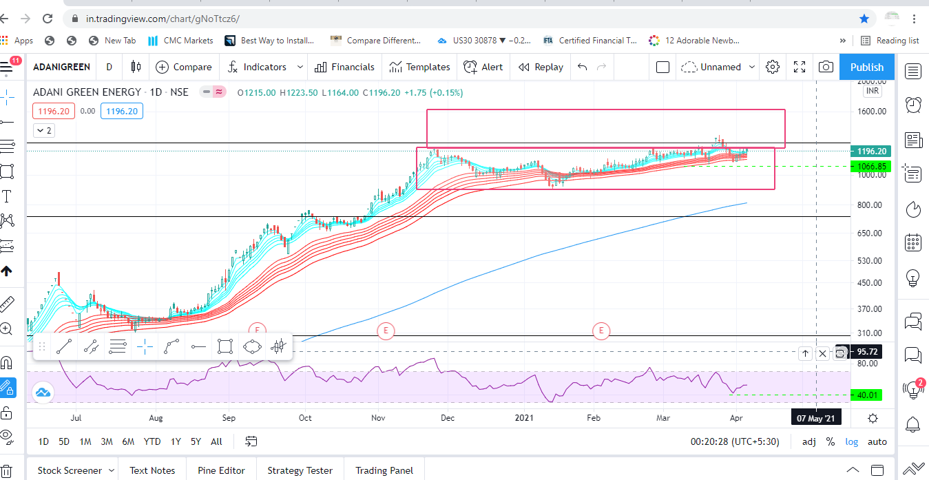The height and width of the screenshot is (480, 929).
Task: Pick the cross line tool in the floating toolbar
Action: 145,346
